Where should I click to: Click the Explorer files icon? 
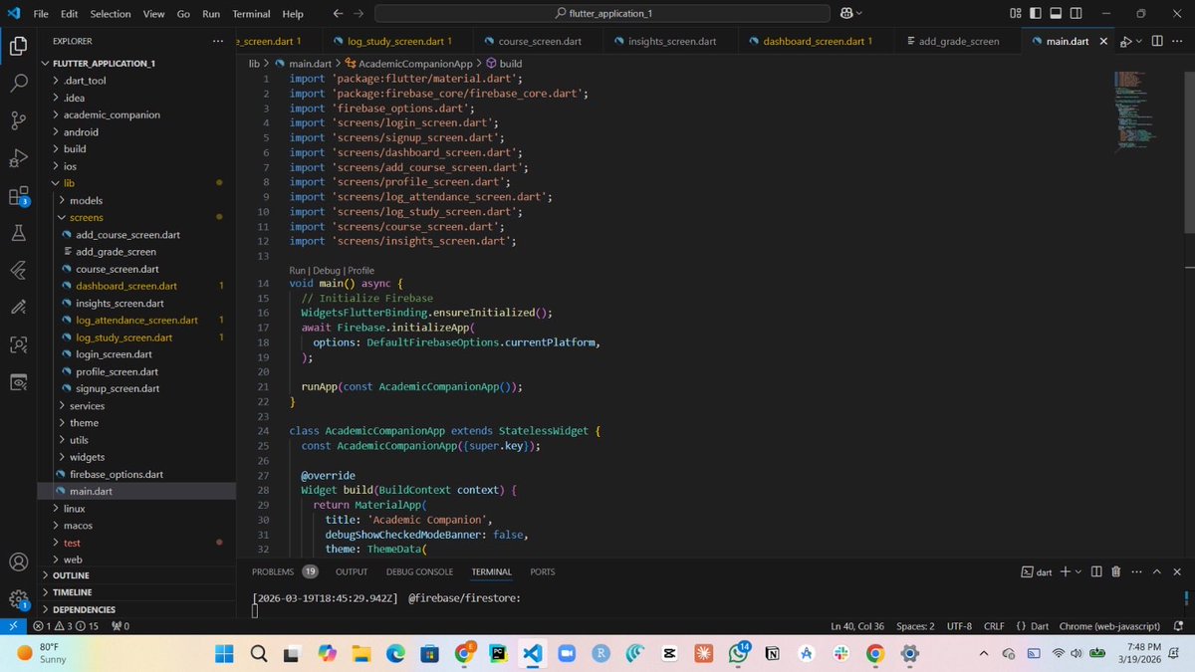click(x=18, y=45)
